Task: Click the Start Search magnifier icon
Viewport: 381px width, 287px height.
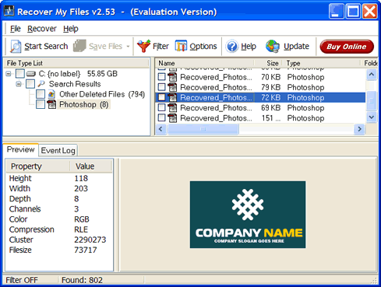Action: coord(16,47)
